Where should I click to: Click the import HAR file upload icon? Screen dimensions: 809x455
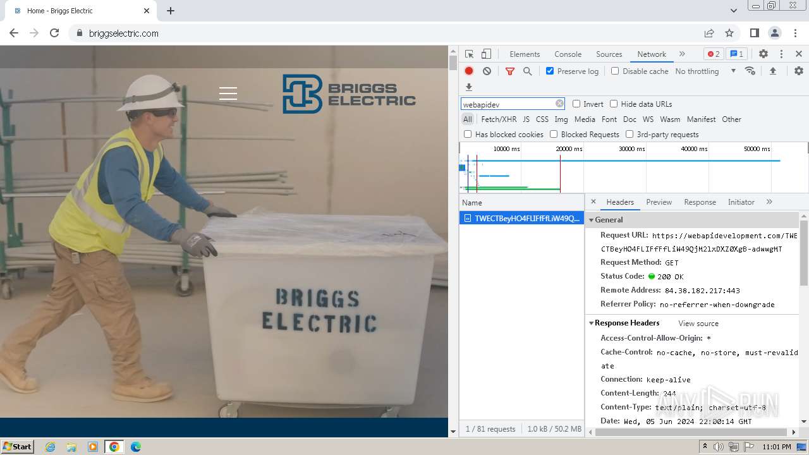(x=772, y=71)
